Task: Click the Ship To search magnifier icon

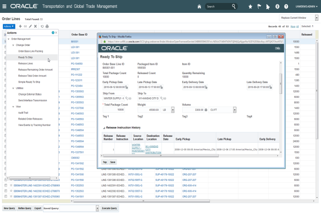Action: pyautogui.click(x=161, y=98)
